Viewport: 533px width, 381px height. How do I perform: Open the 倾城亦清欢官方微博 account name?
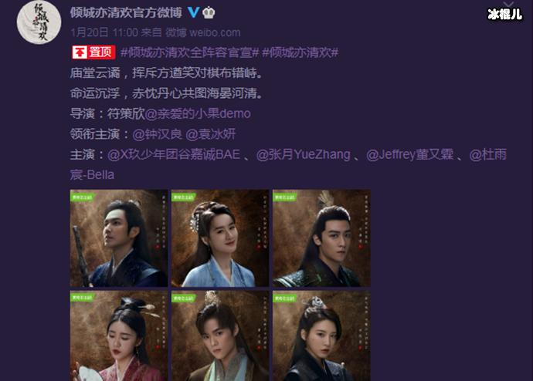[126, 12]
